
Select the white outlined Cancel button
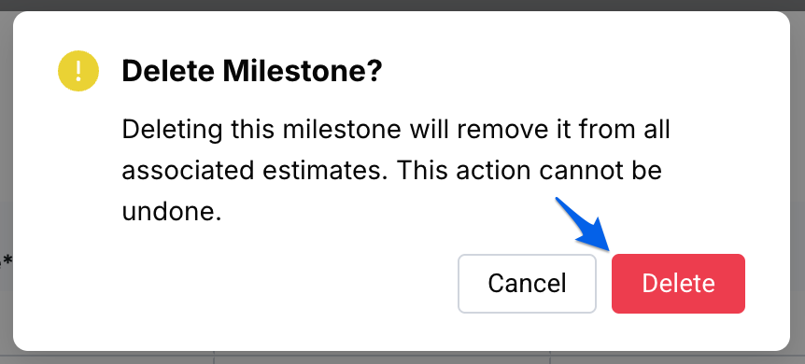[527, 284]
